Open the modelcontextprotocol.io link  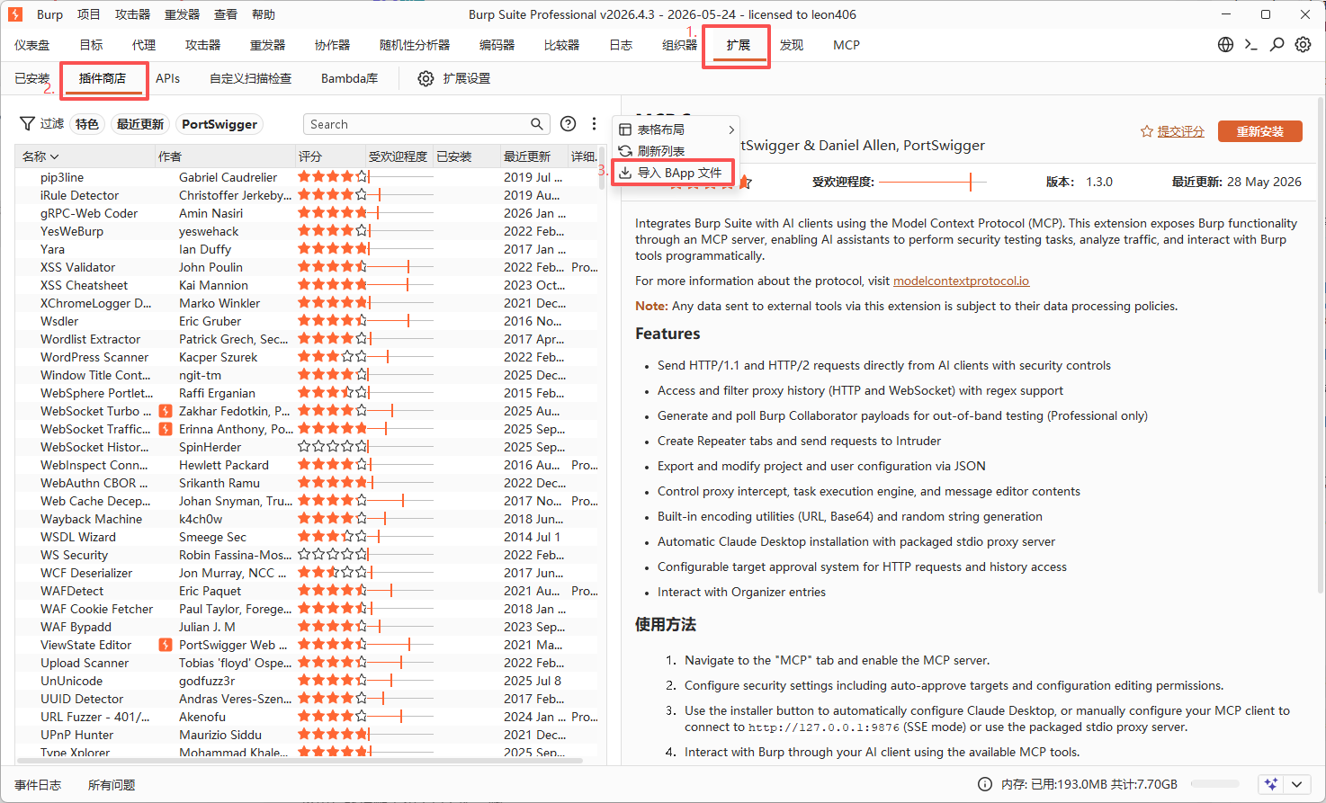(x=961, y=281)
